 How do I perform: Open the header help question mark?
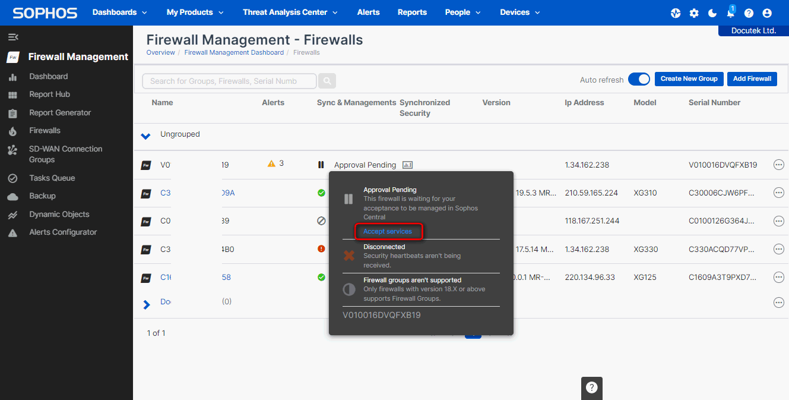coord(749,13)
